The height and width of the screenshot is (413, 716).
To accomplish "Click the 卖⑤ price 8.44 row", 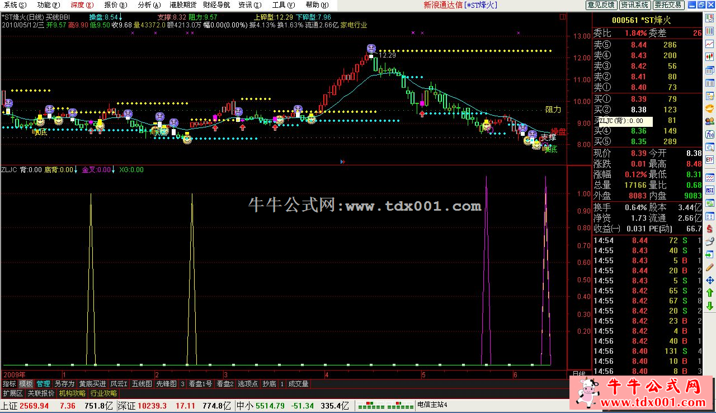I will click(648, 45).
